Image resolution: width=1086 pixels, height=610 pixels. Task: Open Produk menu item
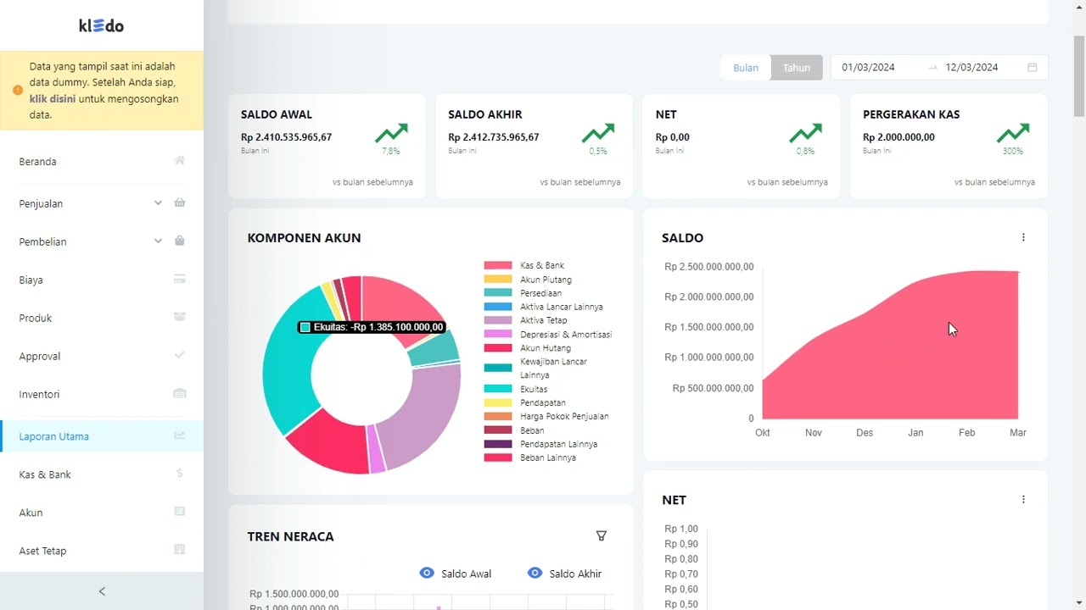102,318
